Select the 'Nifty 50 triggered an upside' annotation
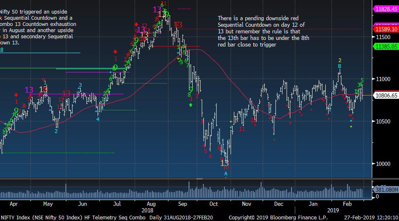 click(x=37, y=27)
